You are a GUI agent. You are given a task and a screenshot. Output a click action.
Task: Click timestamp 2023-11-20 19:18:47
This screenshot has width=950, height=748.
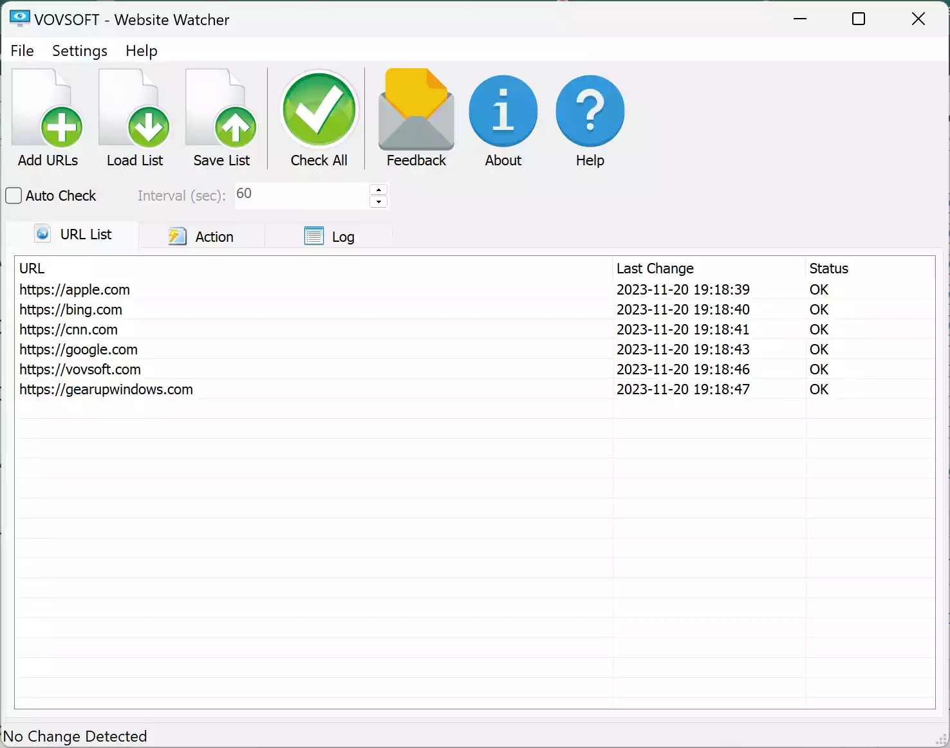(x=683, y=389)
